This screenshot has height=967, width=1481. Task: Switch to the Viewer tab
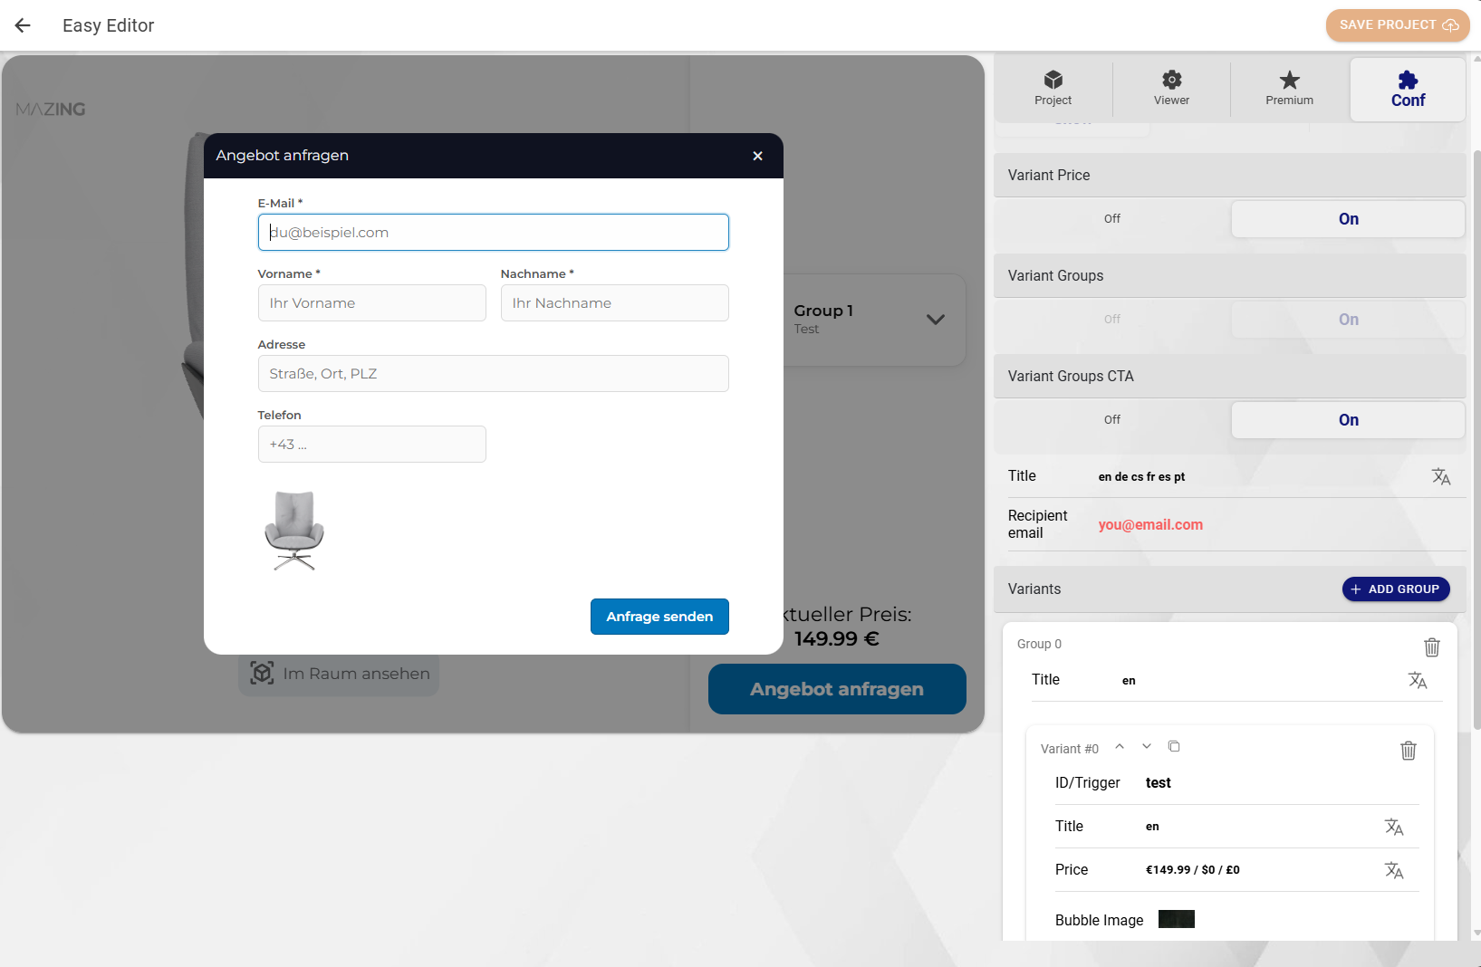tap(1171, 89)
